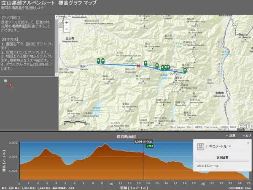The width and height of the screenshot is (253, 190).
Task: Click green pin just east of red X
Action: tap(145, 63)
